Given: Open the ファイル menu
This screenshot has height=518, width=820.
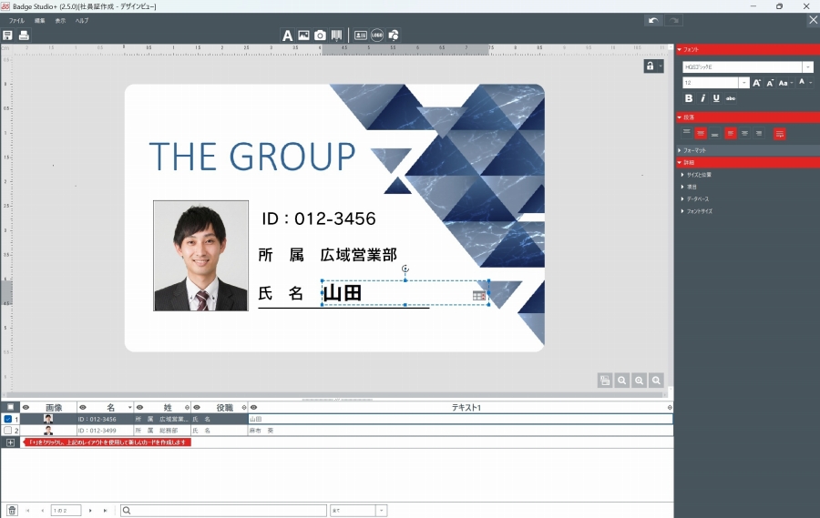Looking at the screenshot, I should (16, 20).
